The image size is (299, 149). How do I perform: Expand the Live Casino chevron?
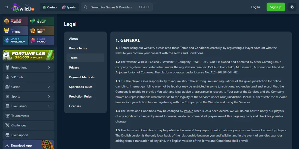(x=49, y=106)
